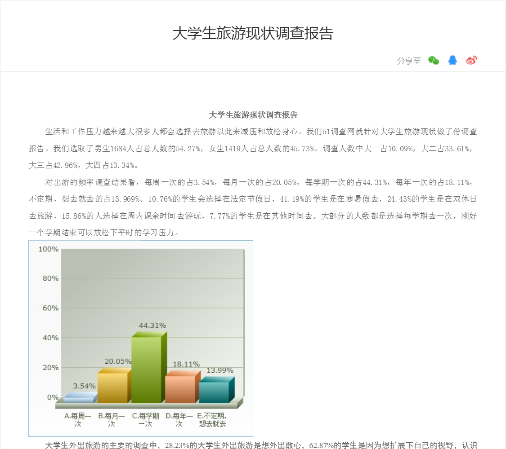The height and width of the screenshot is (449, 506).
Task: Click the bold article heading 大学生旅游现状调查报告
Action: [x=253, y=115]
